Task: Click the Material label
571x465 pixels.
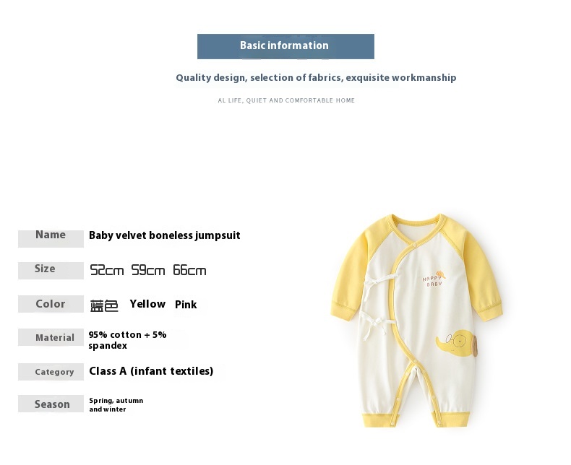Action: [x=55, y=337]
